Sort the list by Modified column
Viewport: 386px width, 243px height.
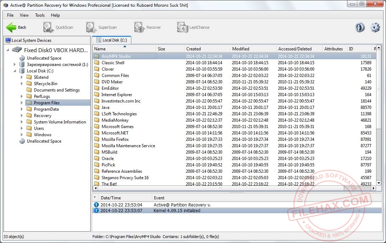point(241,49)
